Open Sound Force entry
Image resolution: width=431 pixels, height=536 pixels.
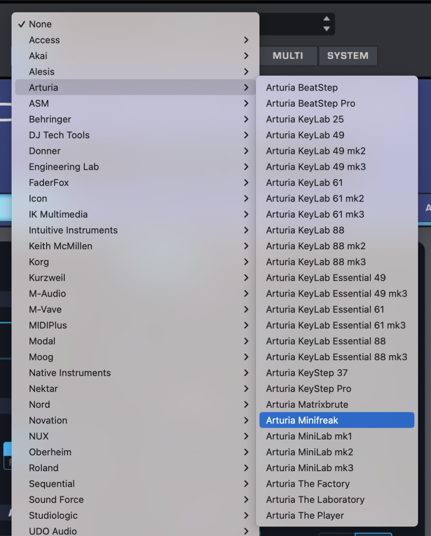(135, 500)
